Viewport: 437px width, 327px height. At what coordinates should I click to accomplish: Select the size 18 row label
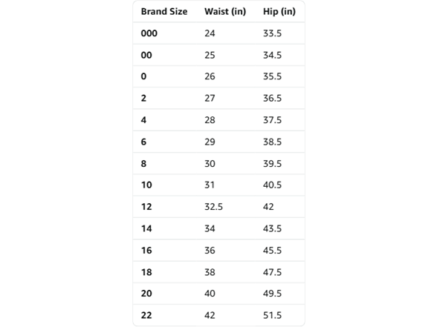point(146,272)
